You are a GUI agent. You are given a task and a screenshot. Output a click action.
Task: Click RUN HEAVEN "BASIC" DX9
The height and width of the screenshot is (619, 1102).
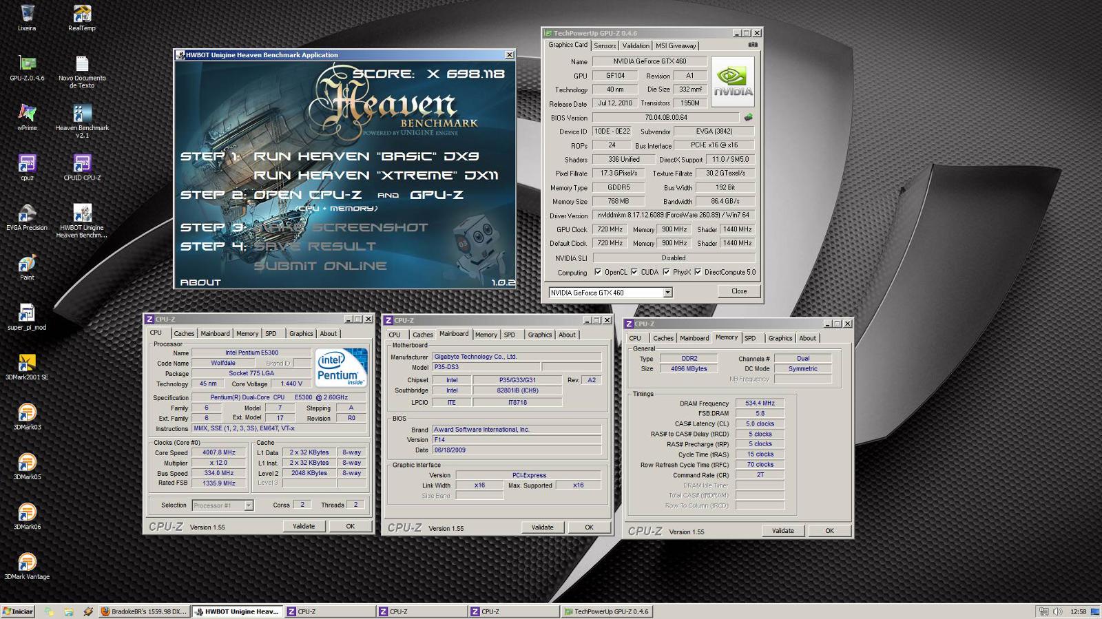pyautogui.click(x=366, y=156)
